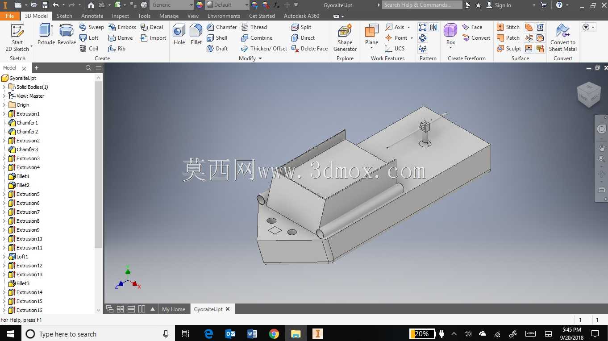Select the Stitch surface tool

click(x=508, y=27)
